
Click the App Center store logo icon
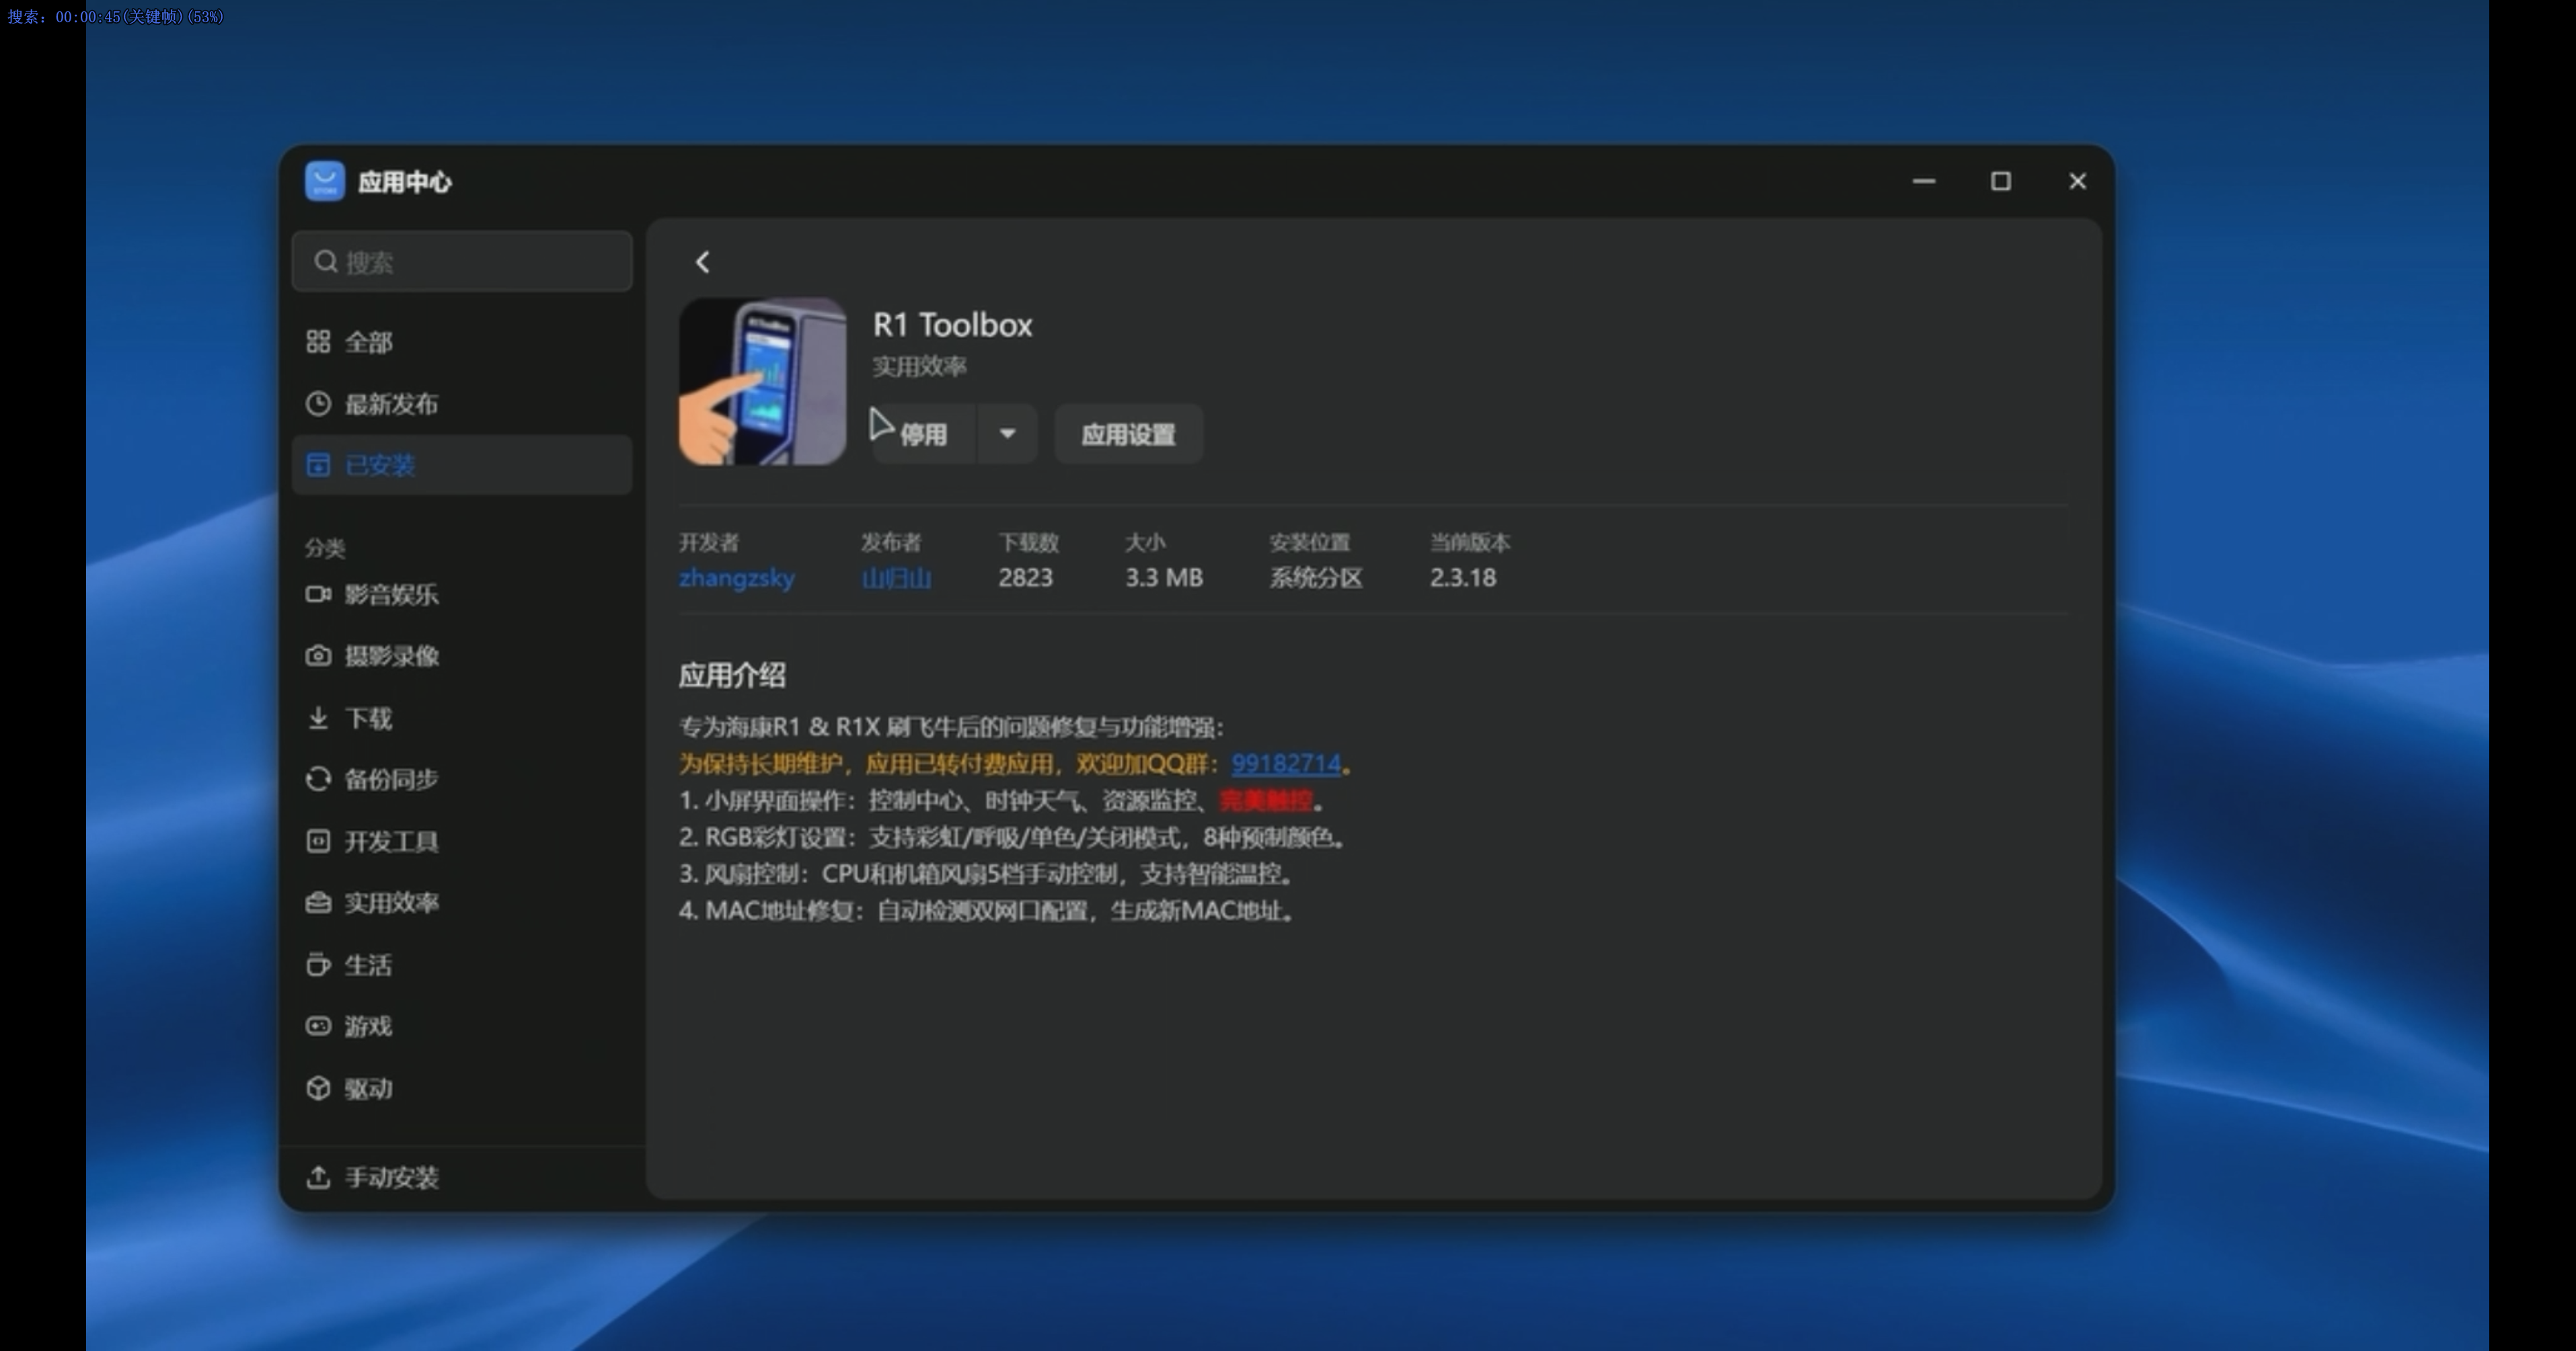tap(325, 181)
